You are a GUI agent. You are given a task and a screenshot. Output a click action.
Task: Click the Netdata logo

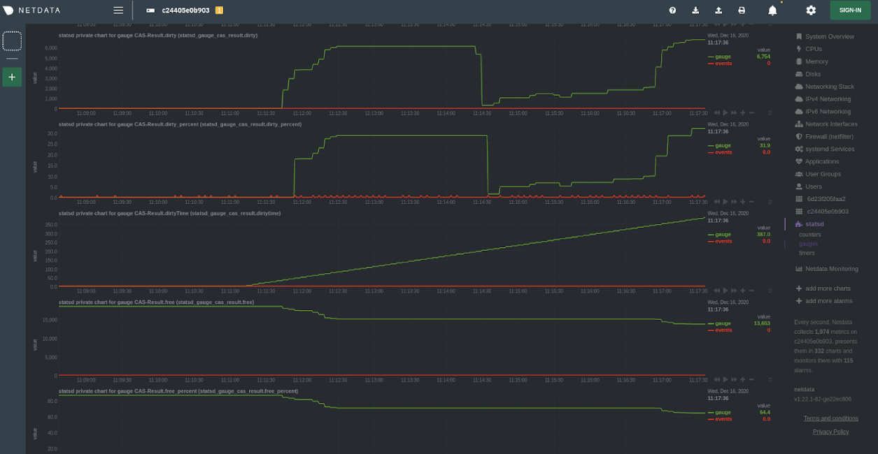tap(31, 10)
